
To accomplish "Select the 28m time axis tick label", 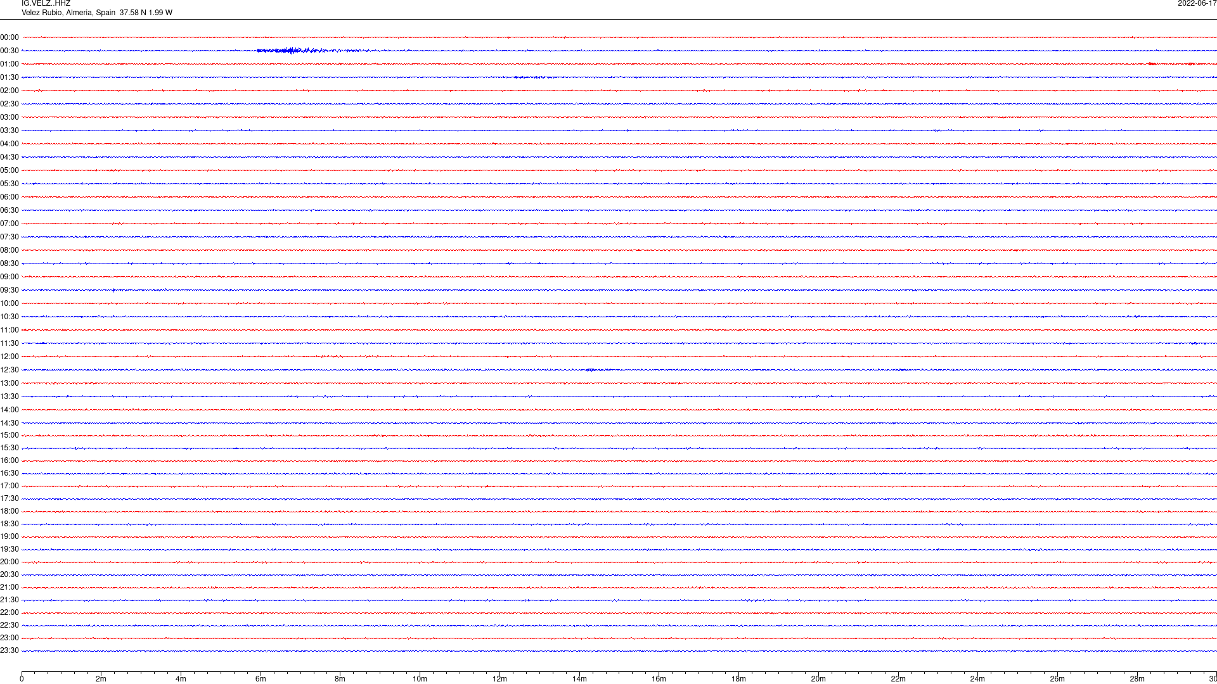I will (x=1137, y=679).
